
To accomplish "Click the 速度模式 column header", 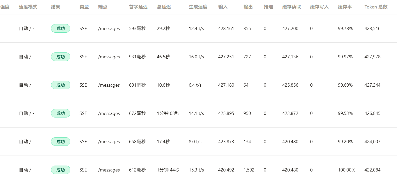I will 28,7.
